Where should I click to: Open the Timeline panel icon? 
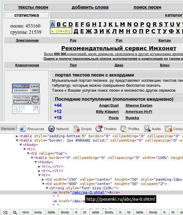tap(99, 129)
